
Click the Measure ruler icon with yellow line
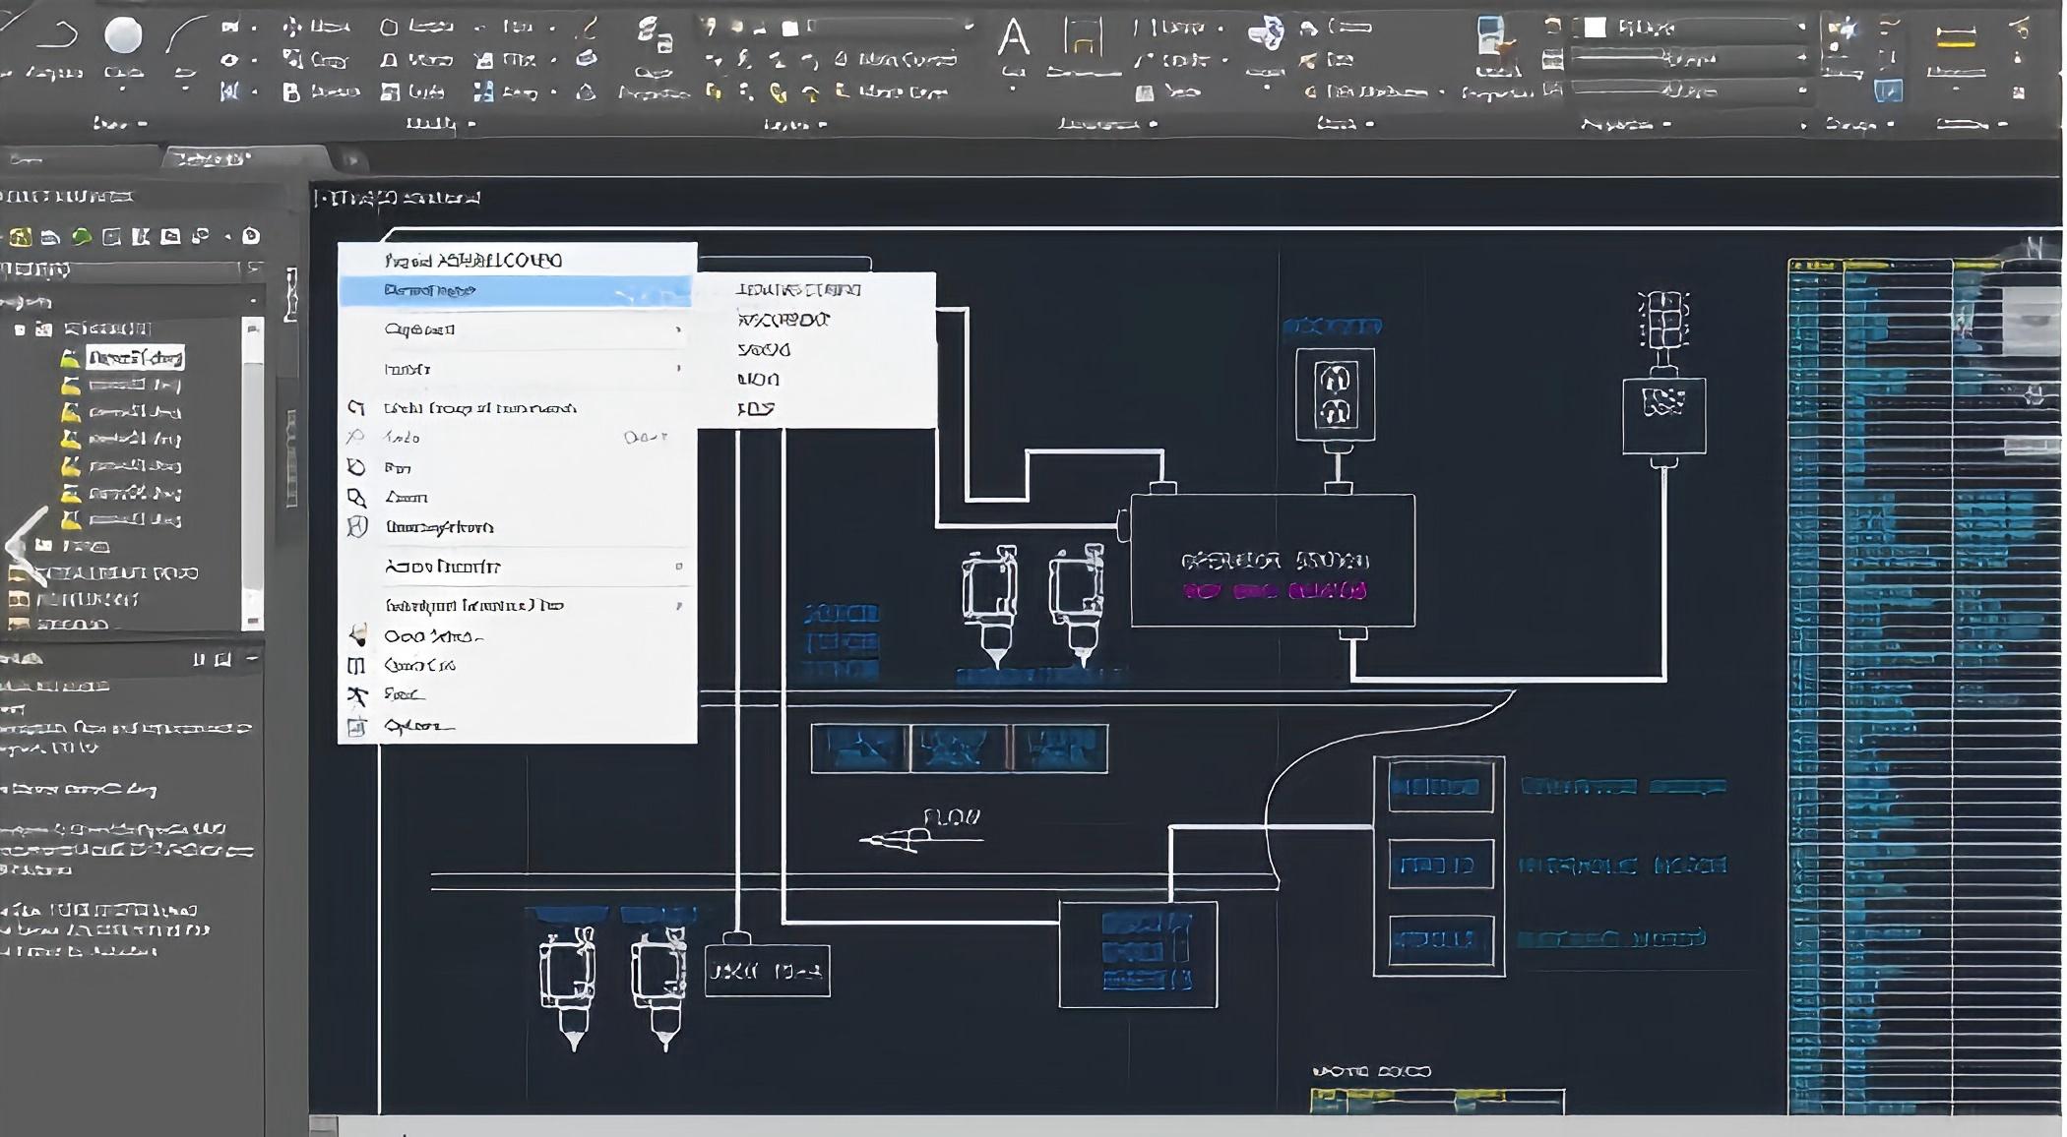(x=1956, y=37)
